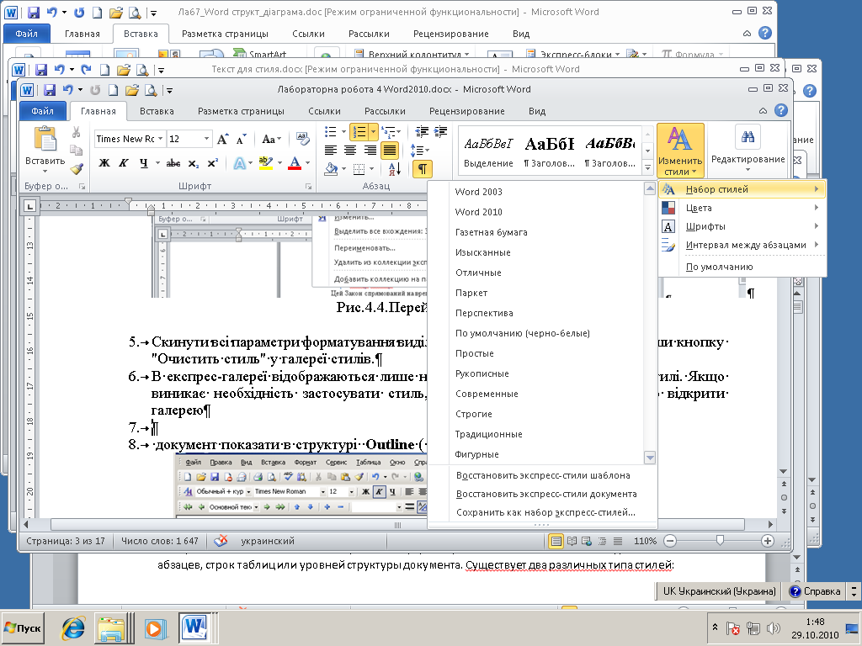Screen dimensions: 862x646
Task: Center the paragraph text
Action: [349, 150]
